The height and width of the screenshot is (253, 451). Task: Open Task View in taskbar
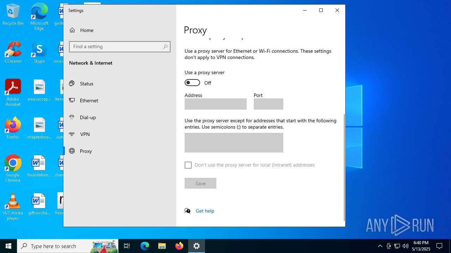[127, 246]
